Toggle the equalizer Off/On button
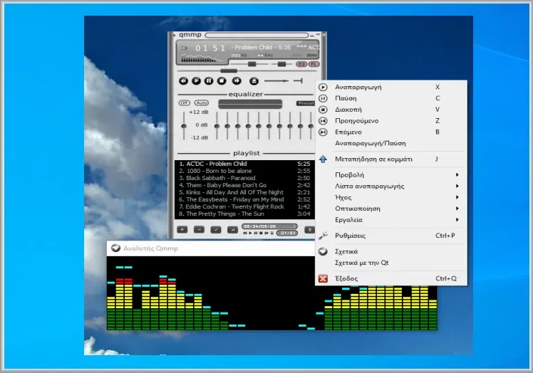 185,103
